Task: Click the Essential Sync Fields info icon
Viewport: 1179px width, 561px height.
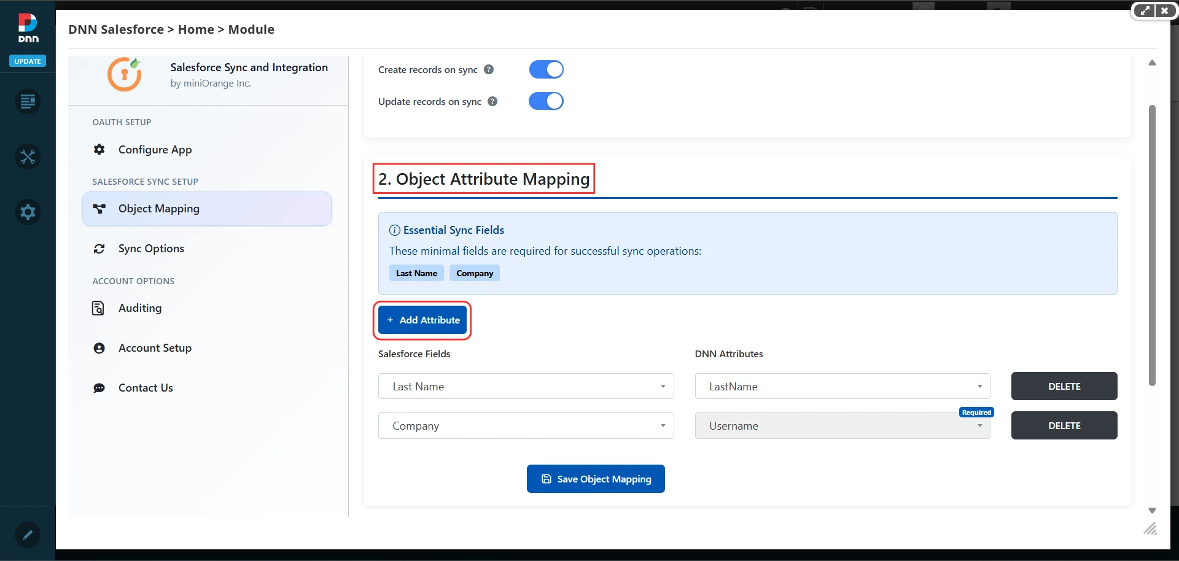Action: click(x=395, y=230)
